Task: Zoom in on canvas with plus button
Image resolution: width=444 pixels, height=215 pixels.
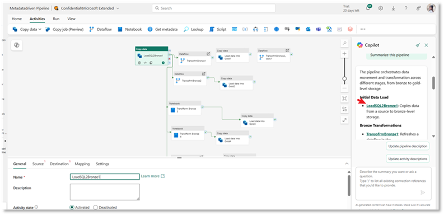Action: 344,54
